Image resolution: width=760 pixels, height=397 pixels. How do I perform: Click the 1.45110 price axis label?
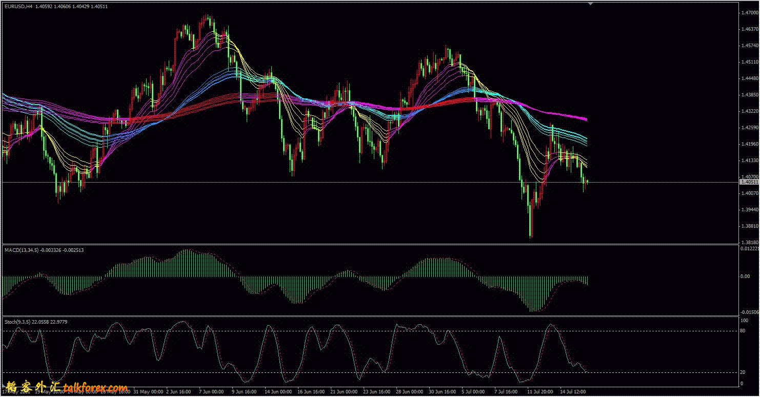point(750,62)
